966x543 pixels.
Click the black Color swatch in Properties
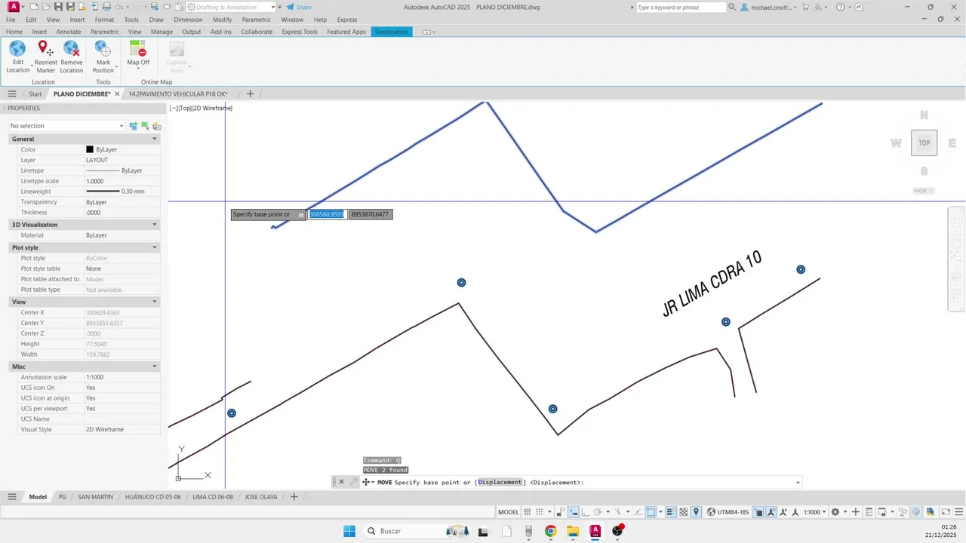[90, 149]
